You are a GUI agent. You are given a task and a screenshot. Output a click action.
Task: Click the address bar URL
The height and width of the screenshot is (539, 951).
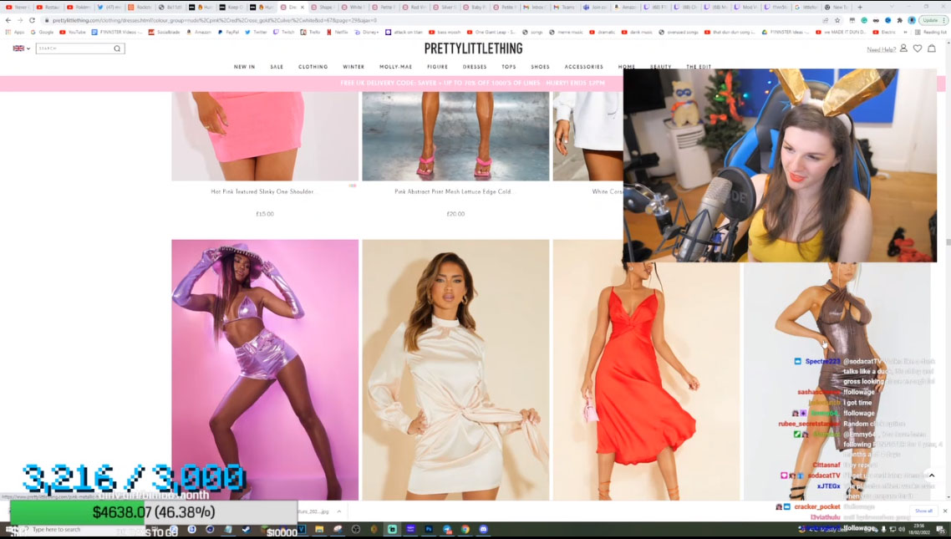pyautogui.click(x=214, y=20)
